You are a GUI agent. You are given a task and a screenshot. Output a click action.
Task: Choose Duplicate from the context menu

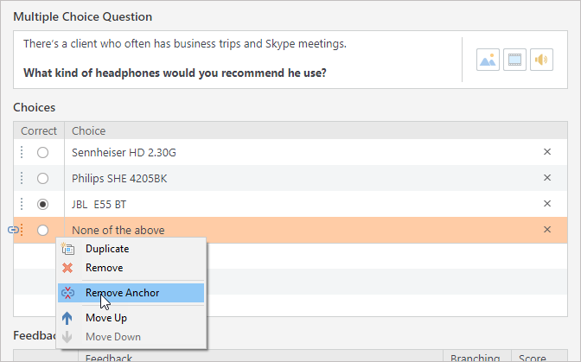pyautogui.click(x=107, y=249)
